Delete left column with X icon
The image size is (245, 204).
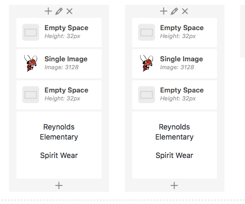click(69, 11)
